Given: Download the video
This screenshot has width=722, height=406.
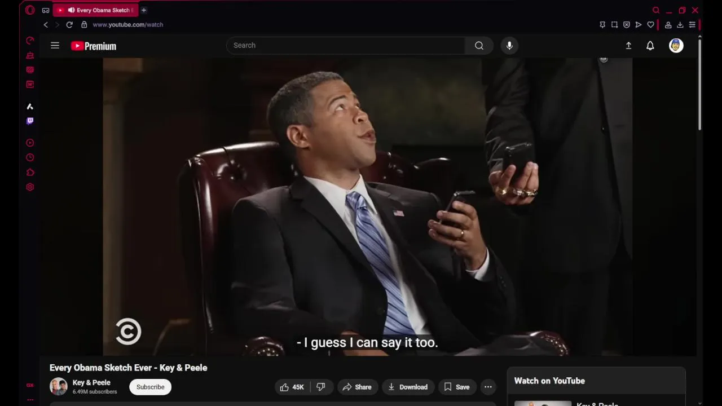Looking at the screenshot, I should (408, 387).
